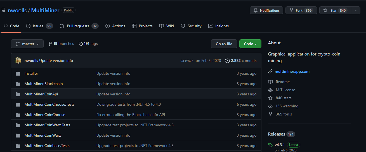Viewport: 366px width, 152px height.
Task: Click the repository book icon beside nwoolls
Action: click(x=3, y=10)
